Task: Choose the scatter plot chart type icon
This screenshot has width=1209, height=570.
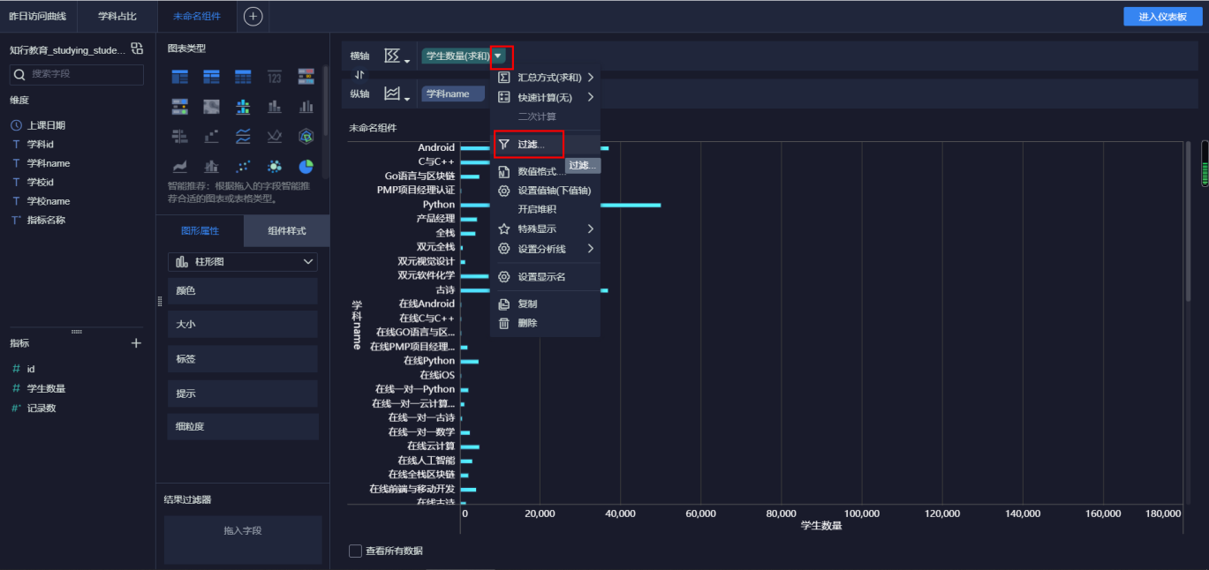Action: (243, 166)
